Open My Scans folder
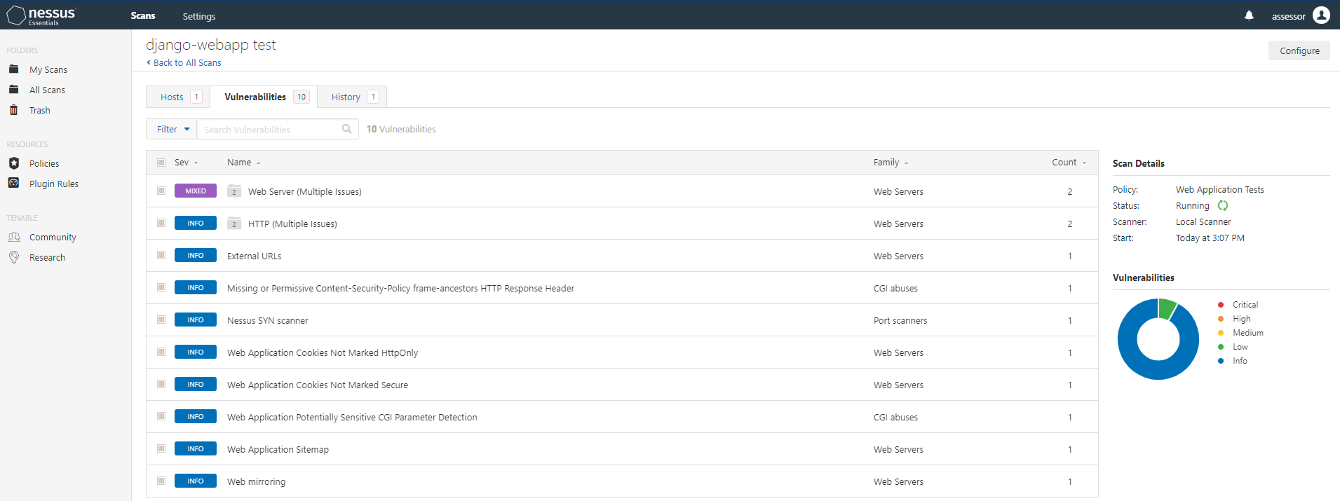Viewport: 1340px width, 501px height. click(48, 69)
